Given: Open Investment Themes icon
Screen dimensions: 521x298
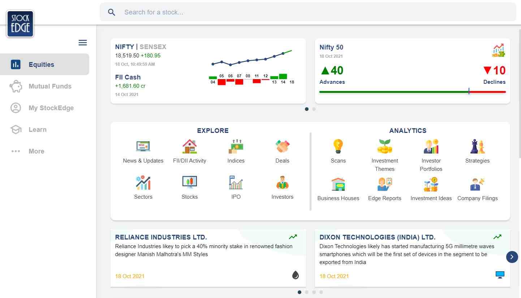Looking at the screenshot, I should (385, 146).
